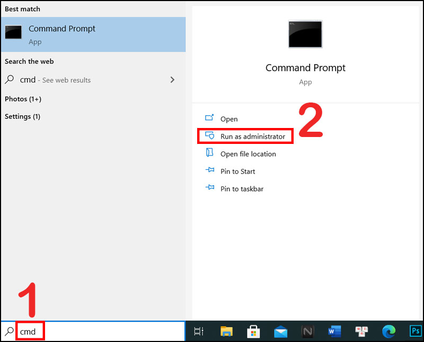Viewport: 424px width, 342px height.
Task: Open Task View from the taskbar
Action: [x=199, y=331]
